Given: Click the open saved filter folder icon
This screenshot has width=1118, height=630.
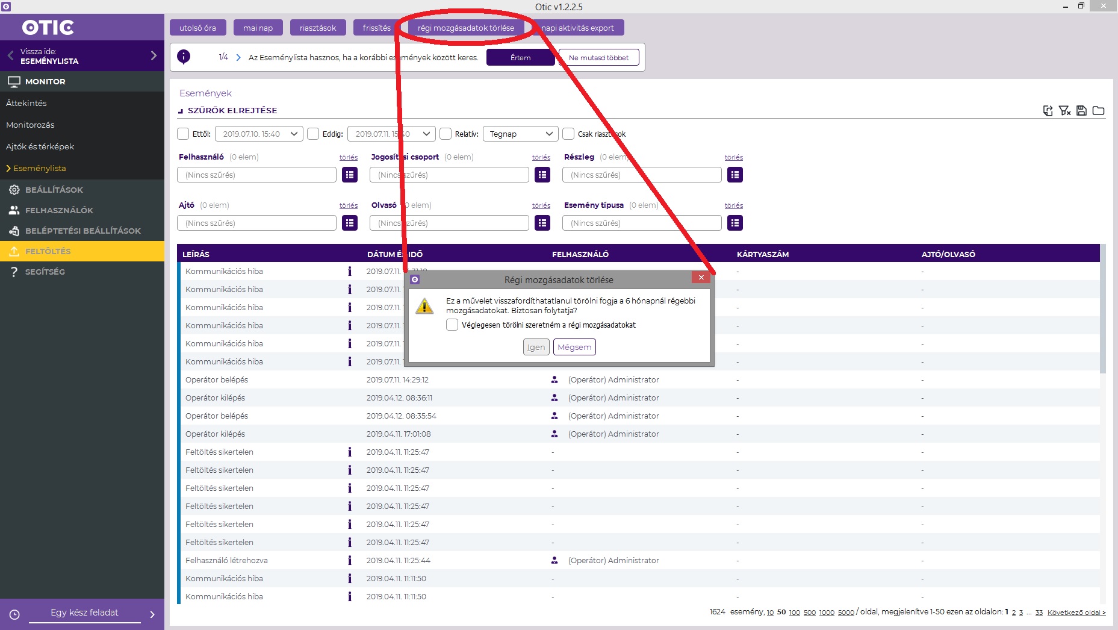Looking at the screenshot, I should (x=1098, y=110).
